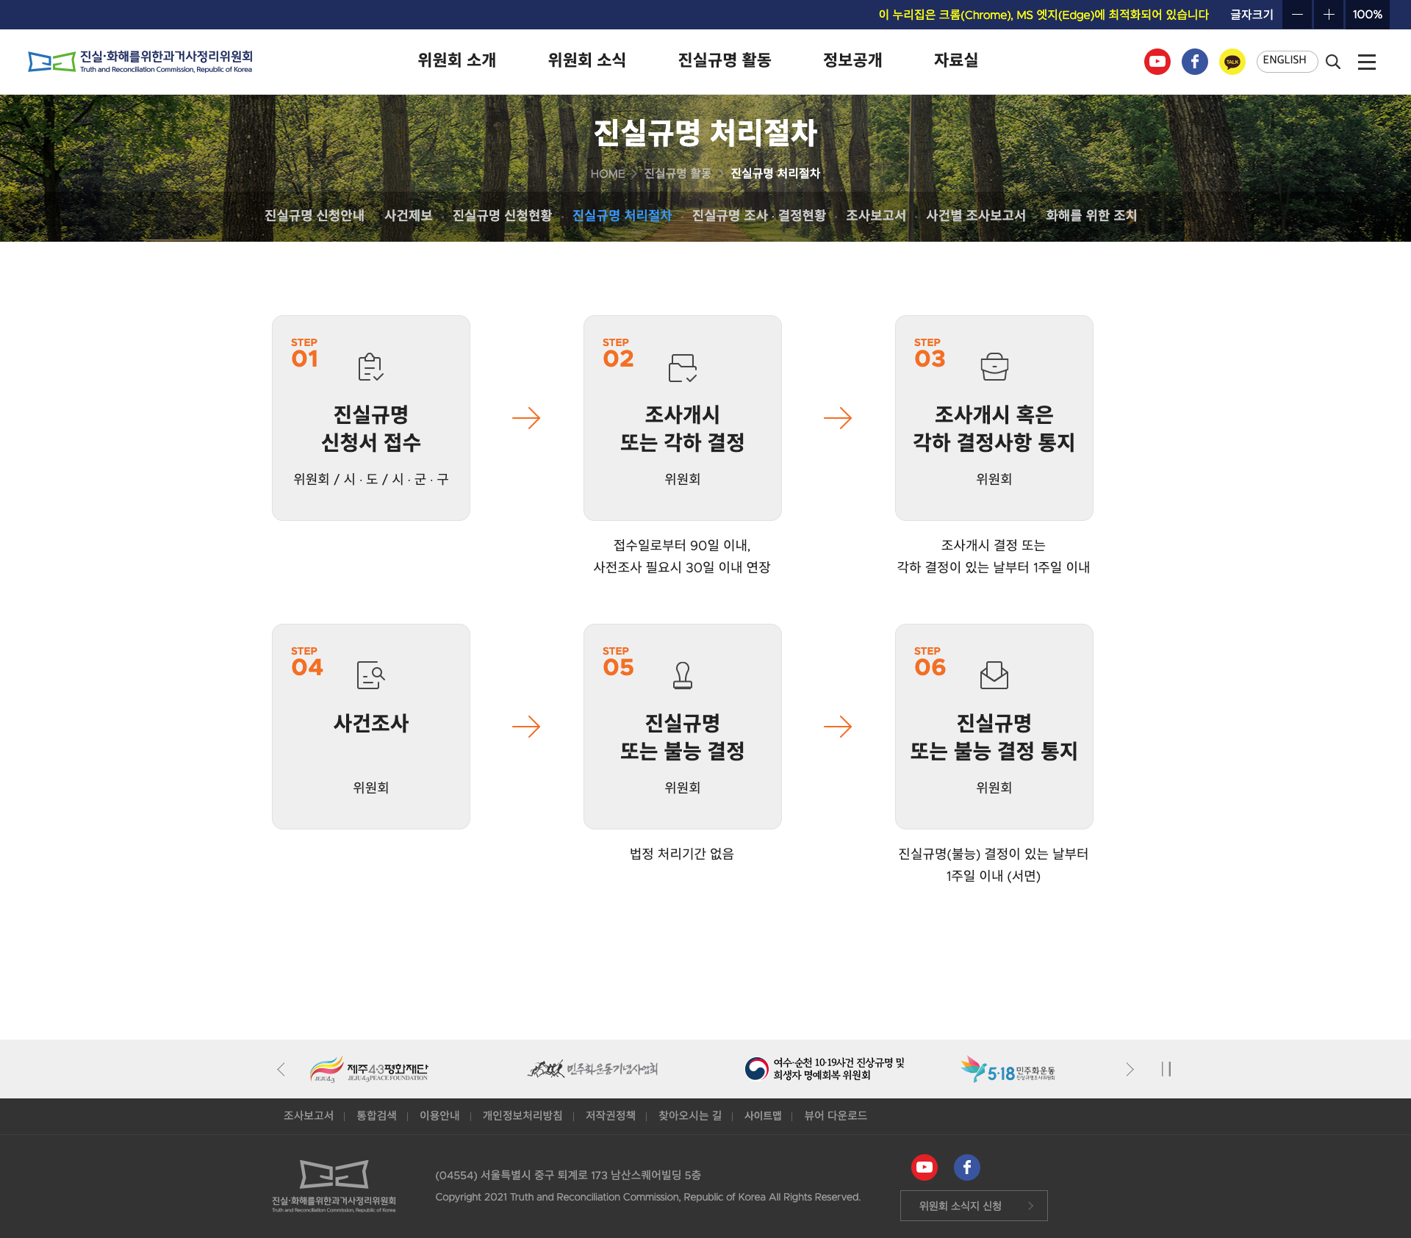Screen dimensions: 1411x1238
Task: Open the 제주4.3평화재단 banner
Action: coord(369,1069)
